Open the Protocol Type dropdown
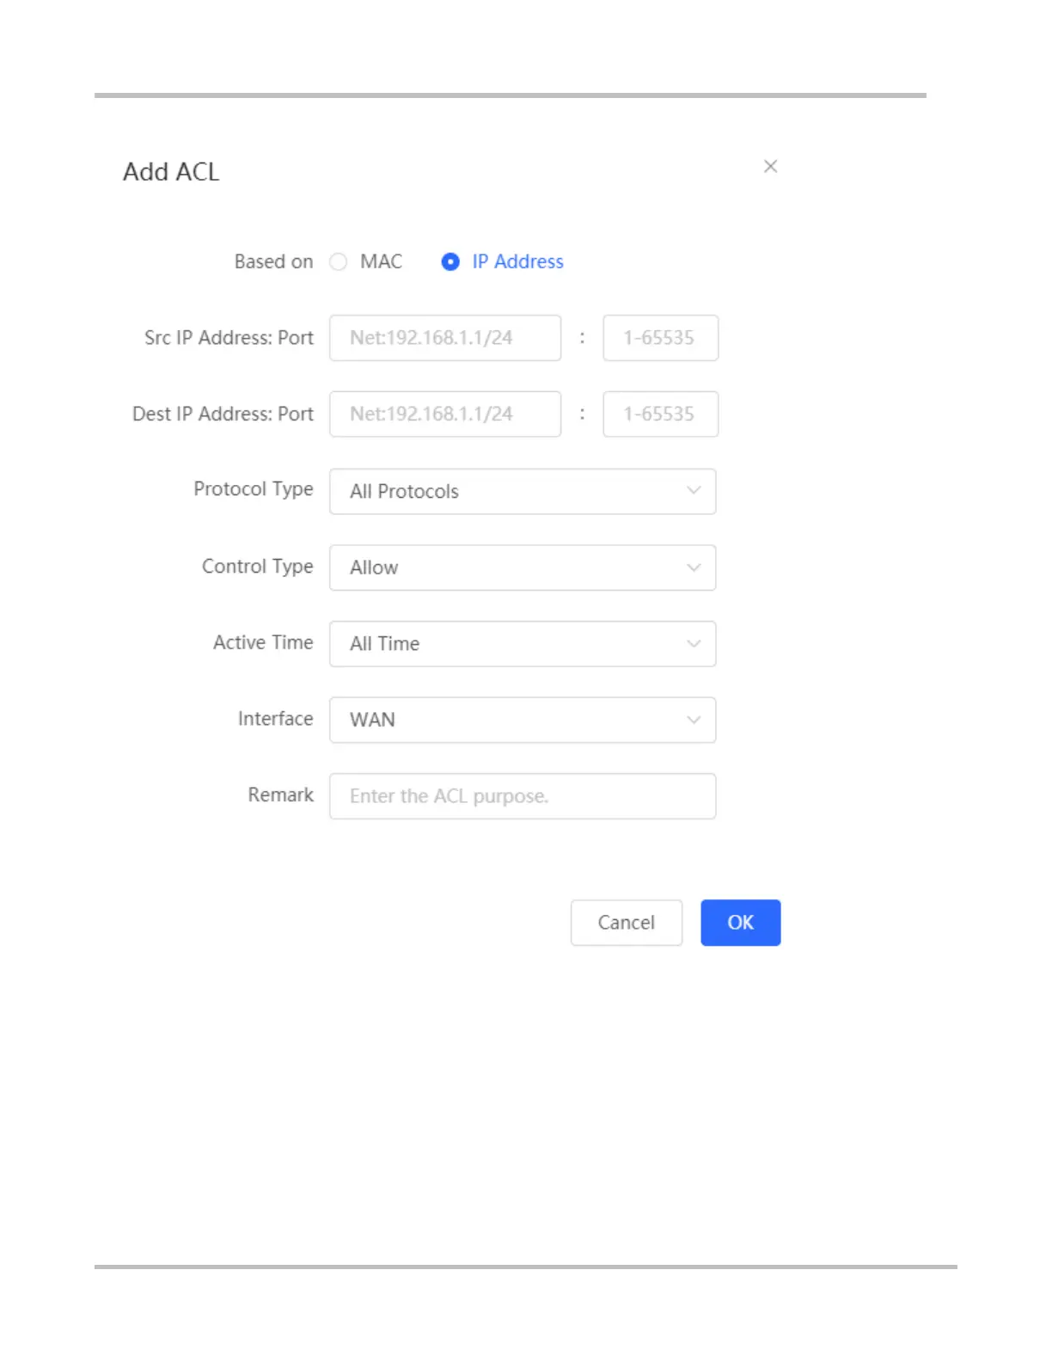This screenshot has height=1362, width=1052. point(522,491)
